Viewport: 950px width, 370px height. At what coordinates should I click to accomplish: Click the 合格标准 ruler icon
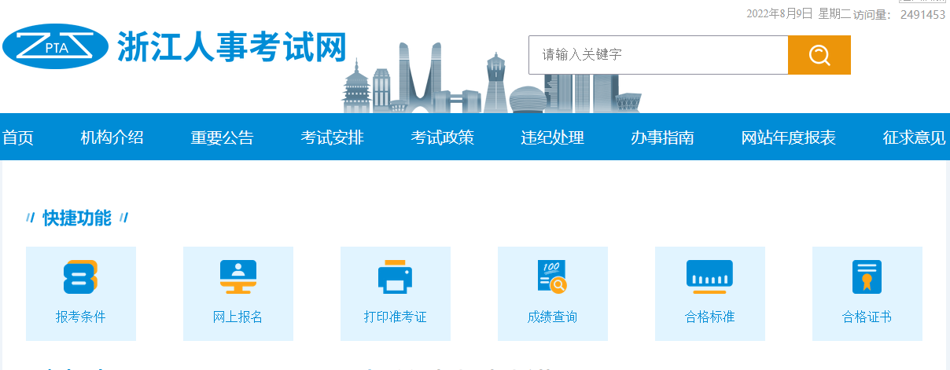pos(709,277)
